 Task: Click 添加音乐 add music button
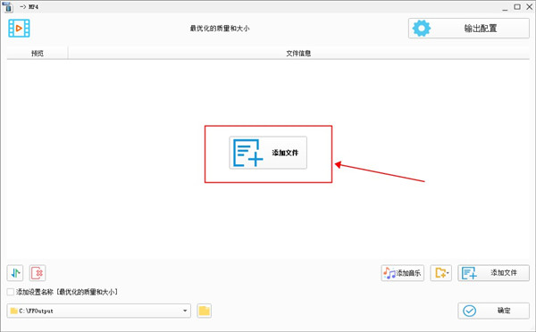tap(403, 273)
